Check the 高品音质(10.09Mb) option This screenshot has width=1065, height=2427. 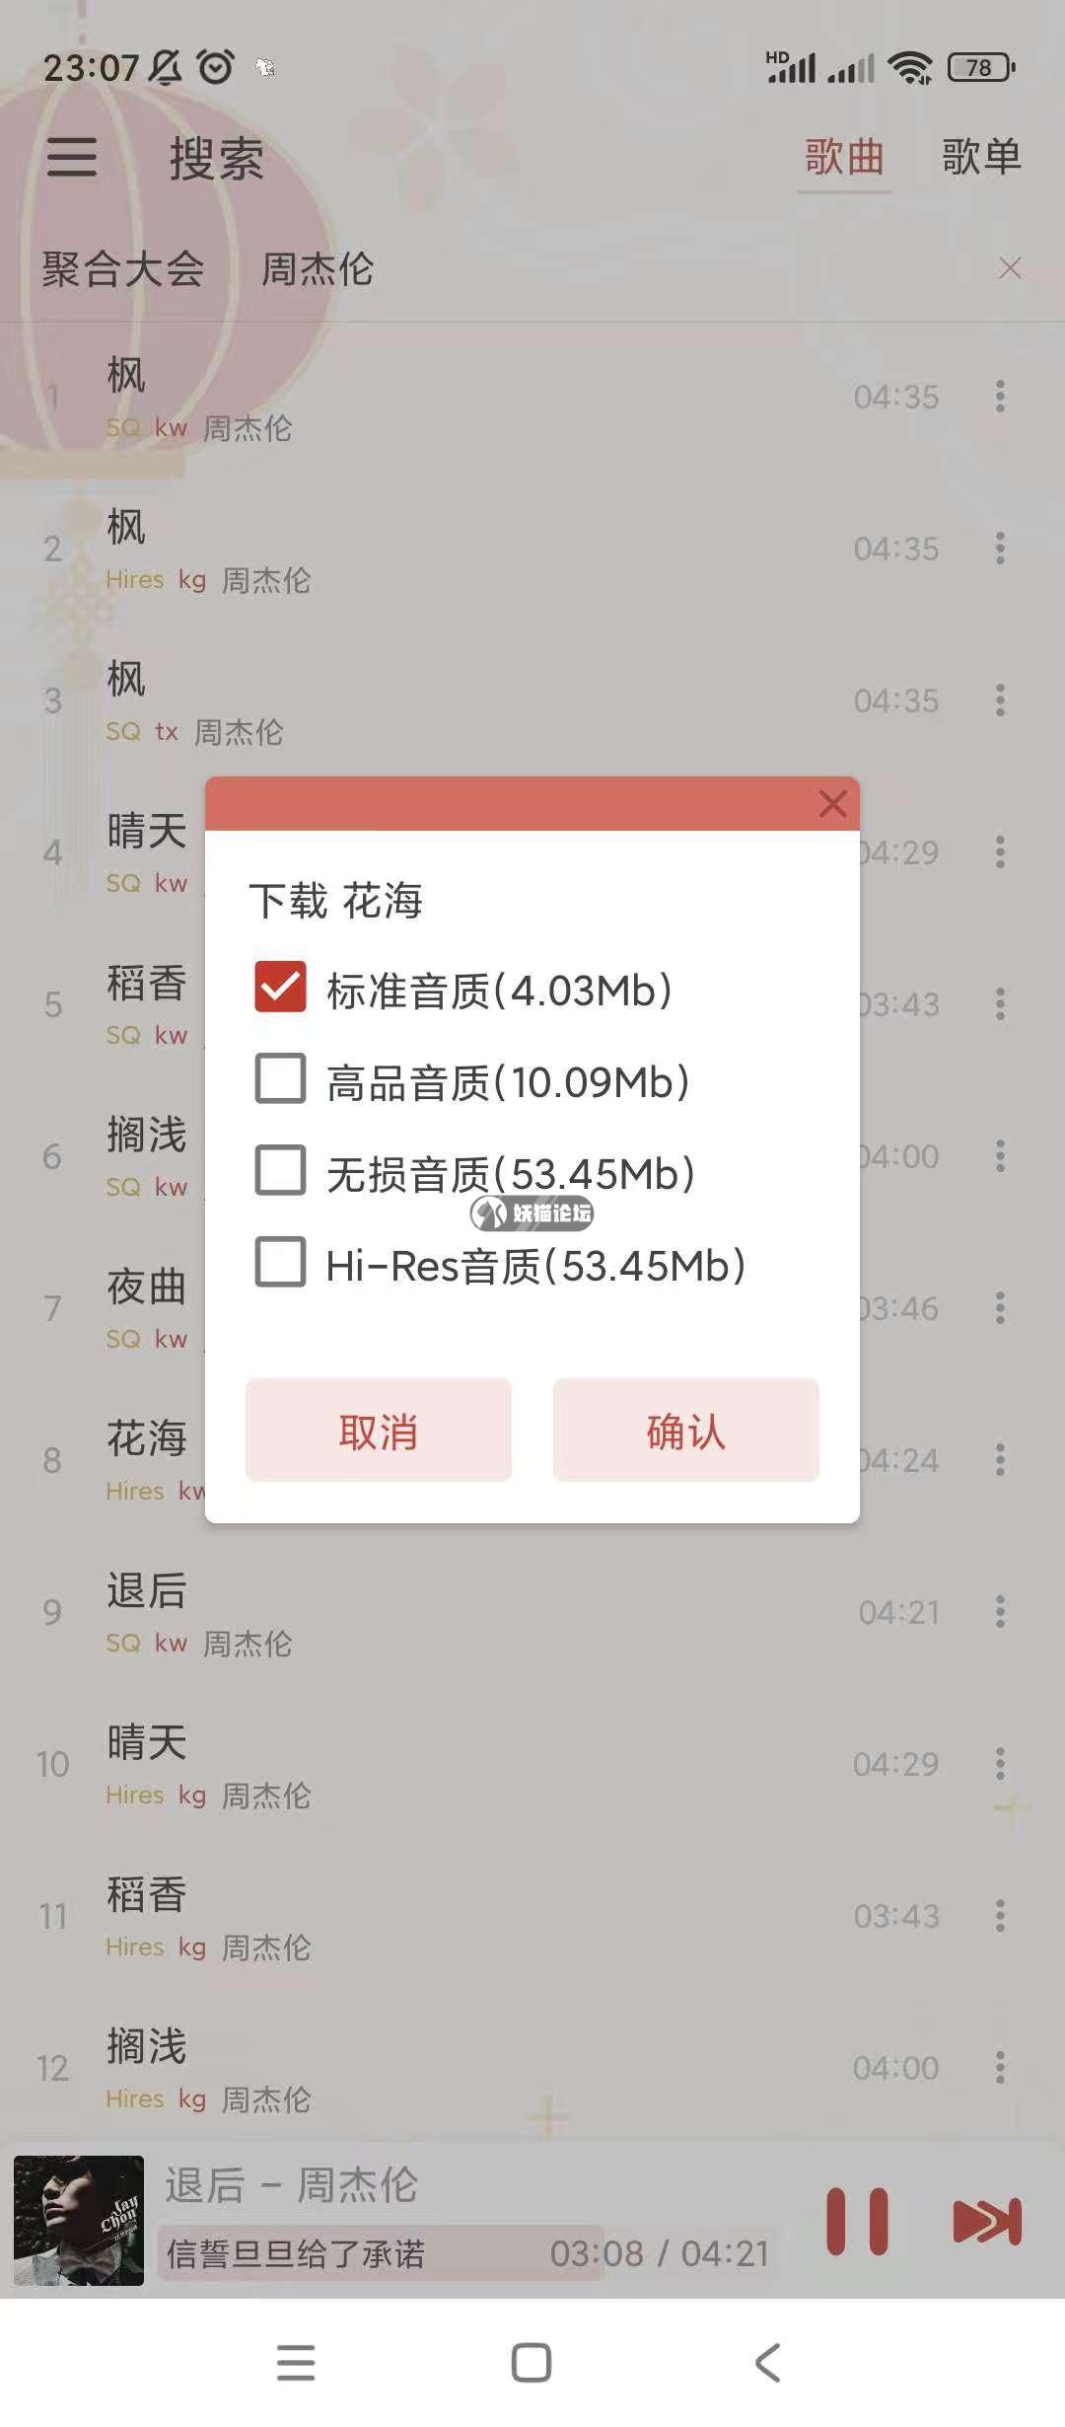click(x=280, y=1078)
